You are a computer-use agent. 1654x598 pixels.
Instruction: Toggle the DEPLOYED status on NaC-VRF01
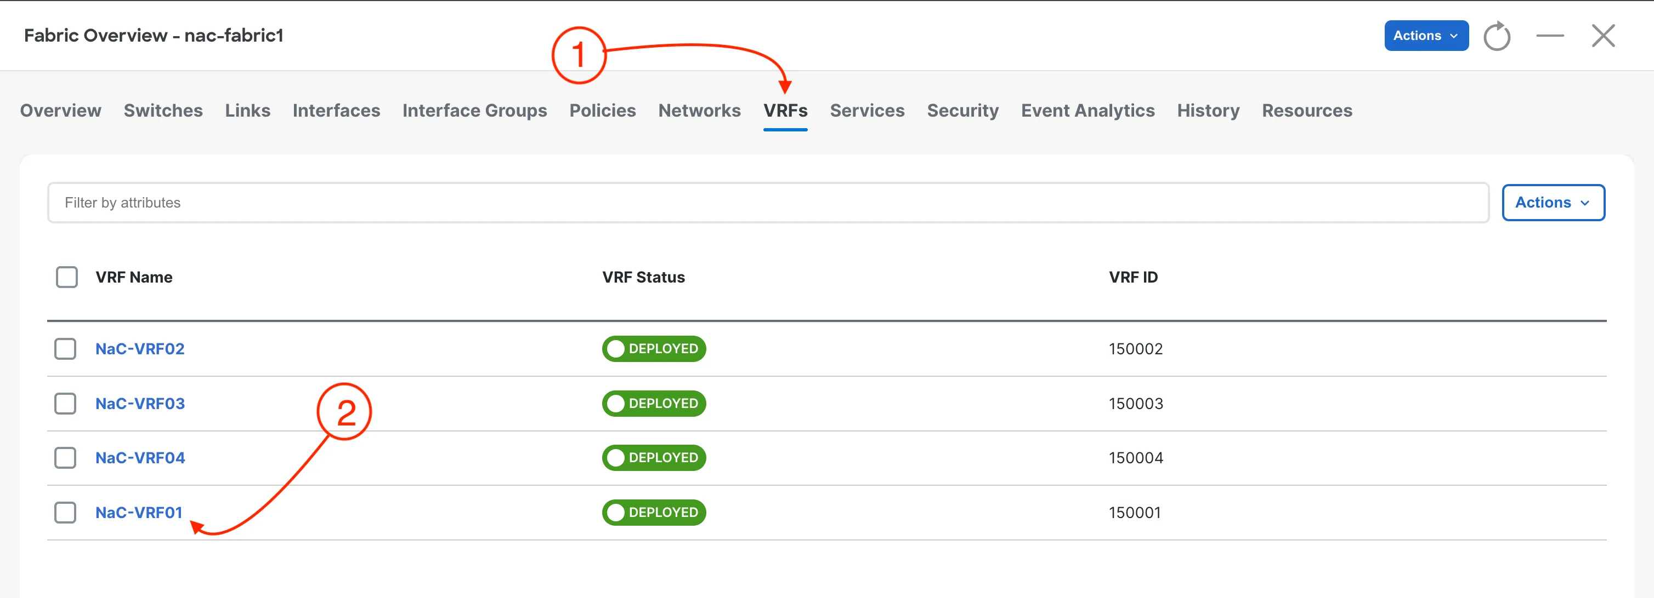pyautogui.click(x=654, y=512)
